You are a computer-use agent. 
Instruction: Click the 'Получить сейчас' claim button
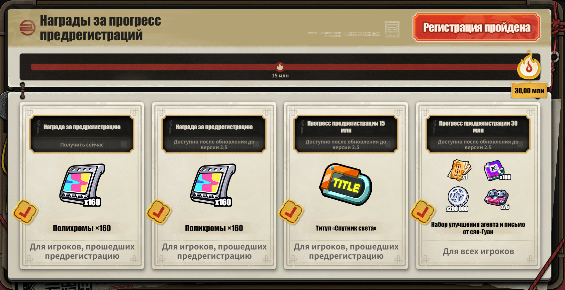pos(82,145)
